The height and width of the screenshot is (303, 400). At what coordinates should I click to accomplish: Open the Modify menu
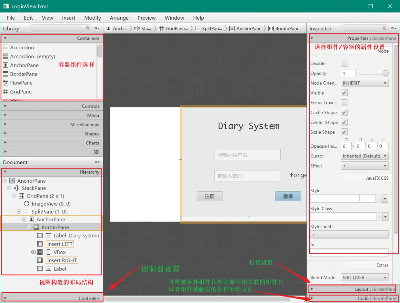coord(93,18)
